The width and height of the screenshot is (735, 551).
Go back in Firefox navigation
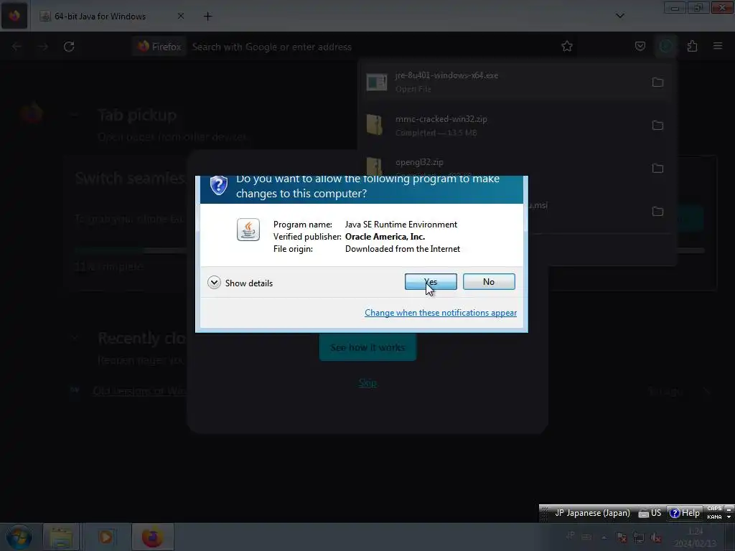[17, 47]
